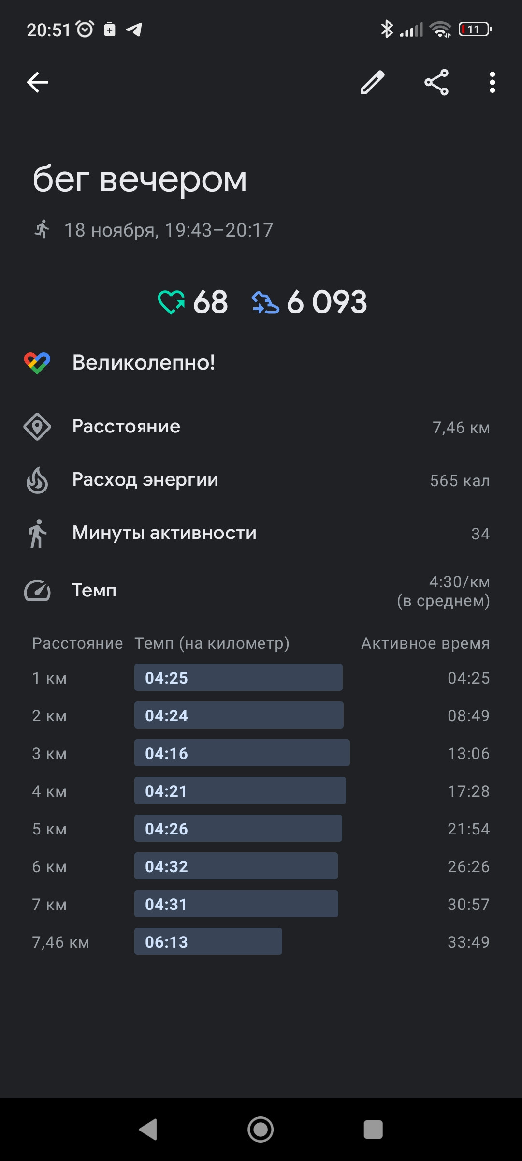The width and height of the screenshot is (522, 1161).
Task: Tap the share icon
Action: pyautogui.click(x=436, y=82)
